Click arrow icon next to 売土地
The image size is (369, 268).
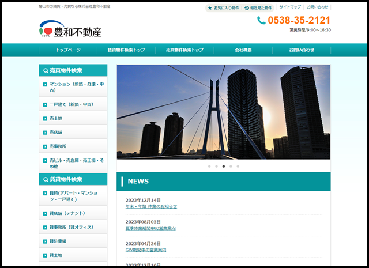[45, 118]
